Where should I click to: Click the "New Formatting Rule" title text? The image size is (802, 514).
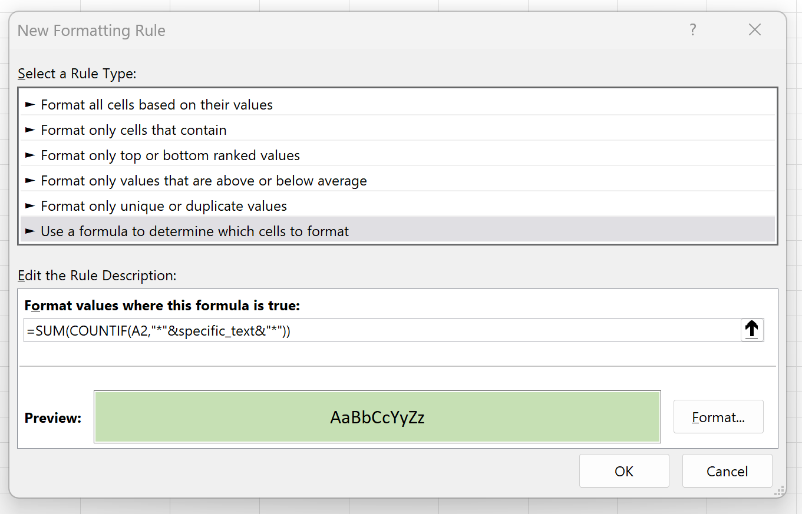pos(91,30)
